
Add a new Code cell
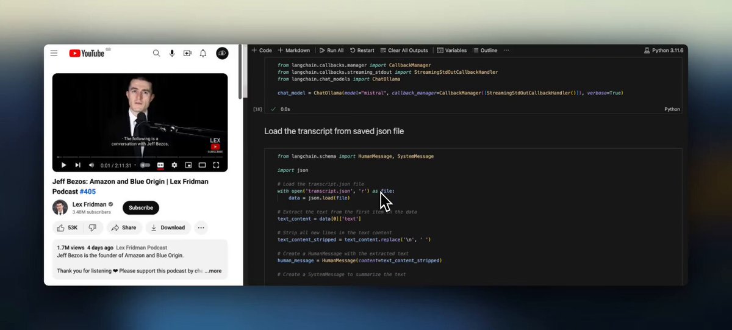pos(262,50)
